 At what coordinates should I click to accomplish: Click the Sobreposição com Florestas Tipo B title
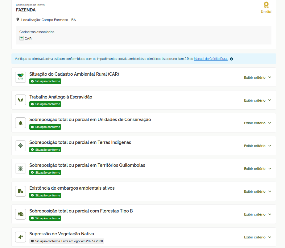(81, 211)
